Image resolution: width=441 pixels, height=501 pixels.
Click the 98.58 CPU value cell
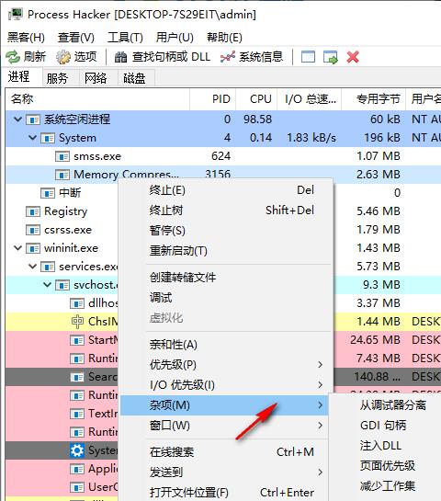coord(257,120)
